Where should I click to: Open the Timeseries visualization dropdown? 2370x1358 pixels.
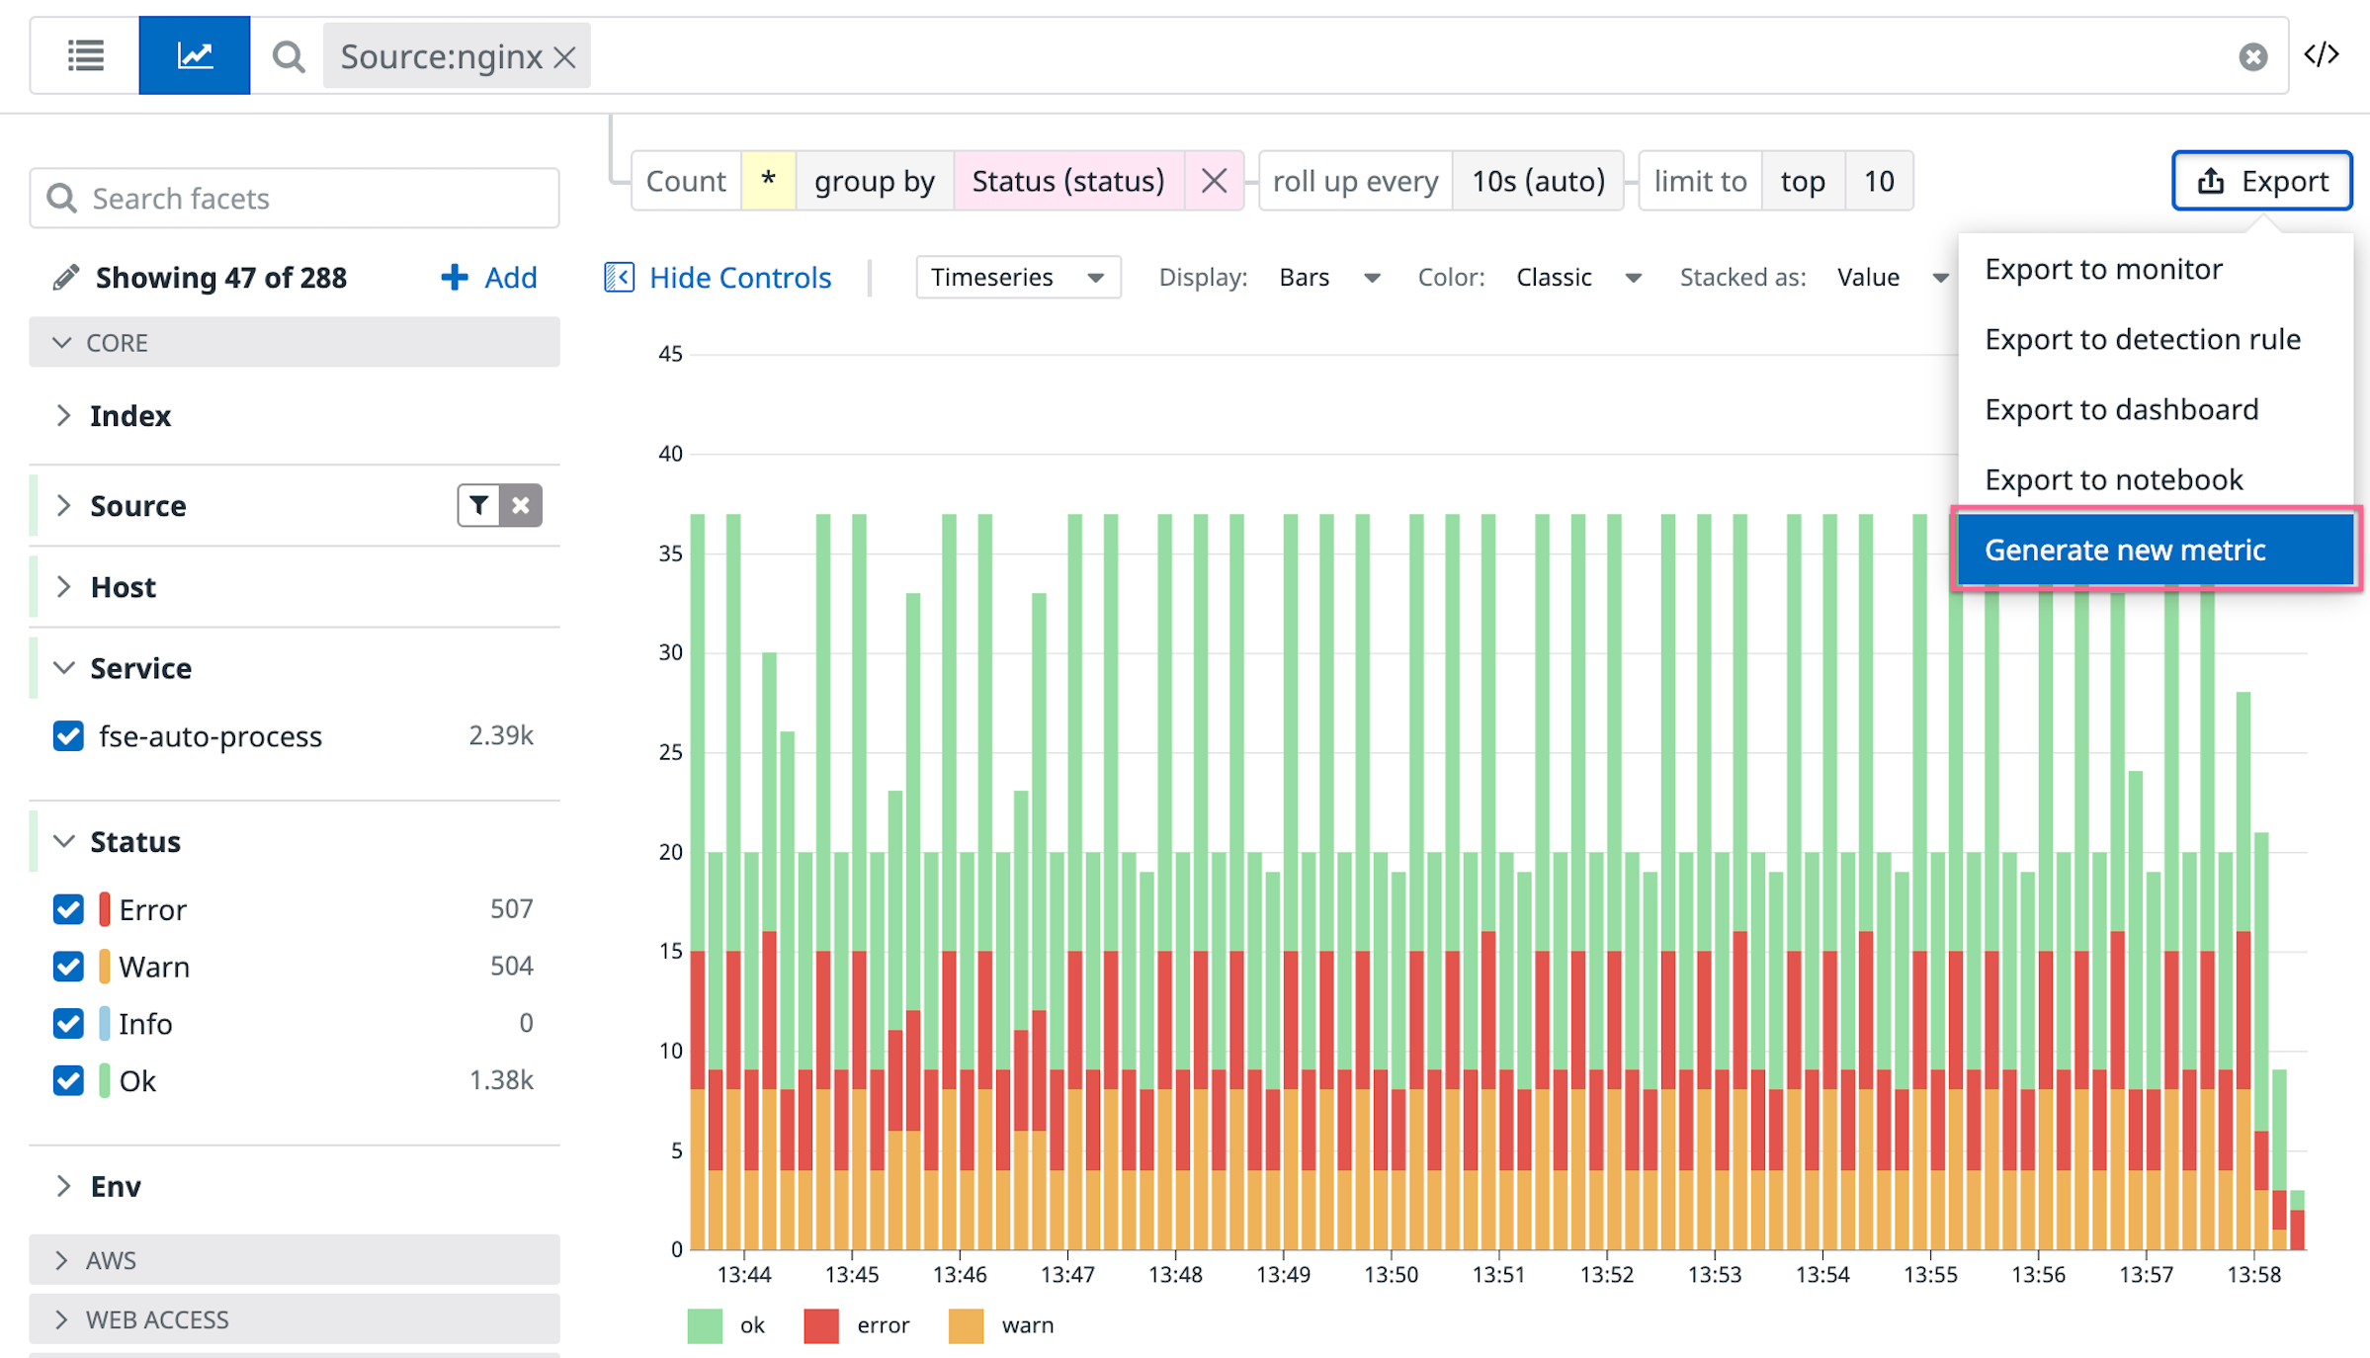tap(1018, 278)
